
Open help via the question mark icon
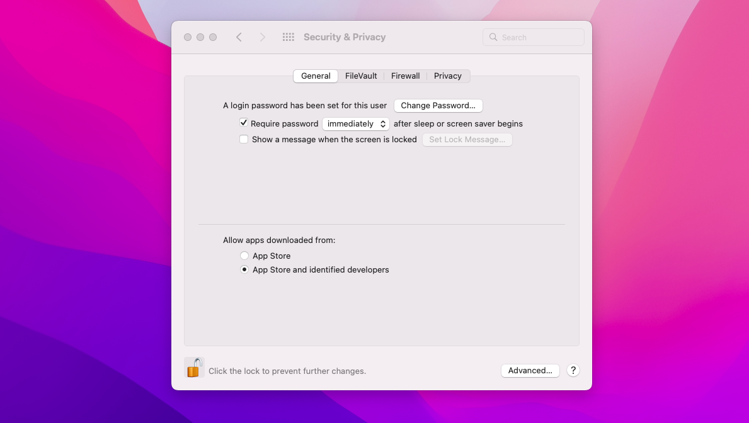coord(573,370)
